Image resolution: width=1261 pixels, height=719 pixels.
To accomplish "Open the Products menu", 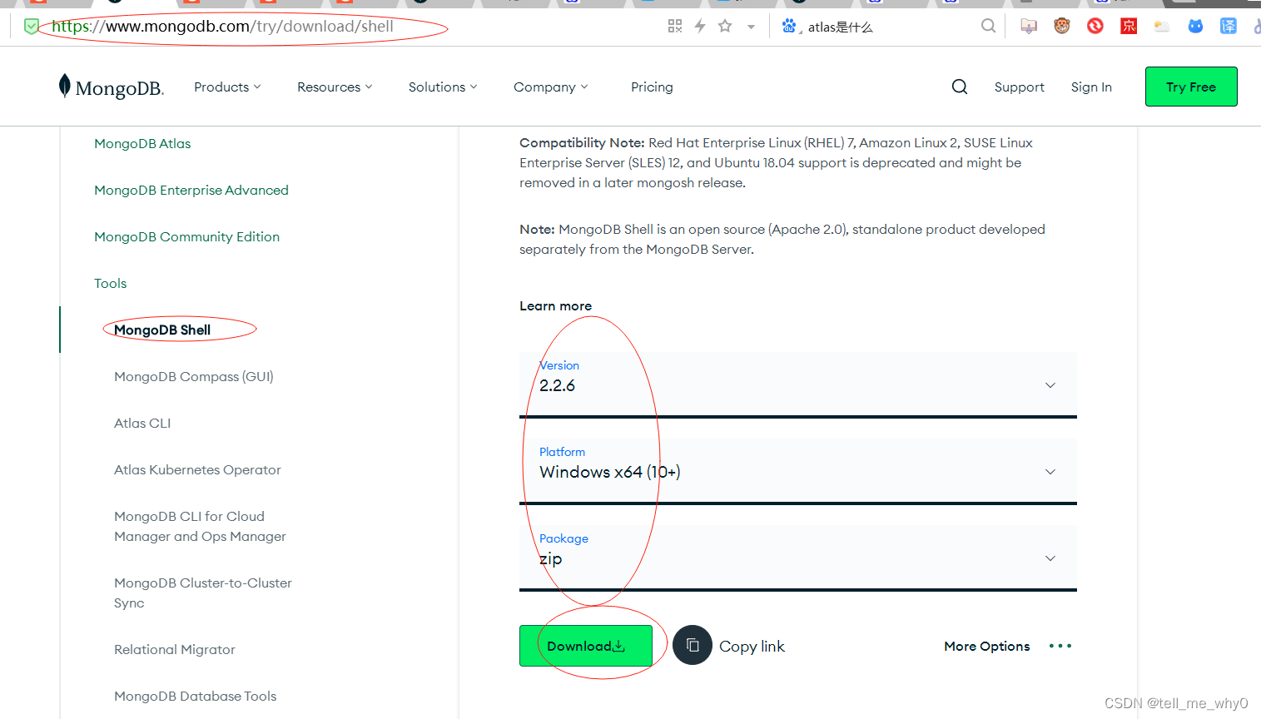I will coord(227,87).
